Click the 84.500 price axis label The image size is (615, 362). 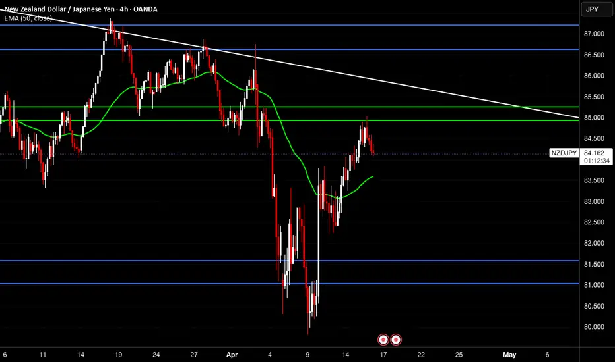coord(594,138)
